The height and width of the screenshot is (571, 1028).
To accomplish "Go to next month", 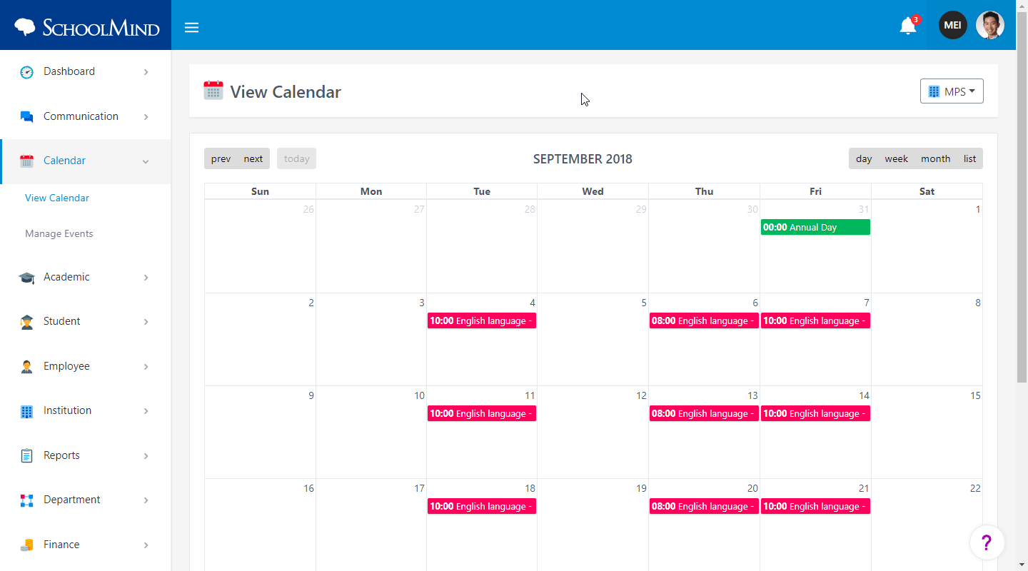I will coord(253,158).
